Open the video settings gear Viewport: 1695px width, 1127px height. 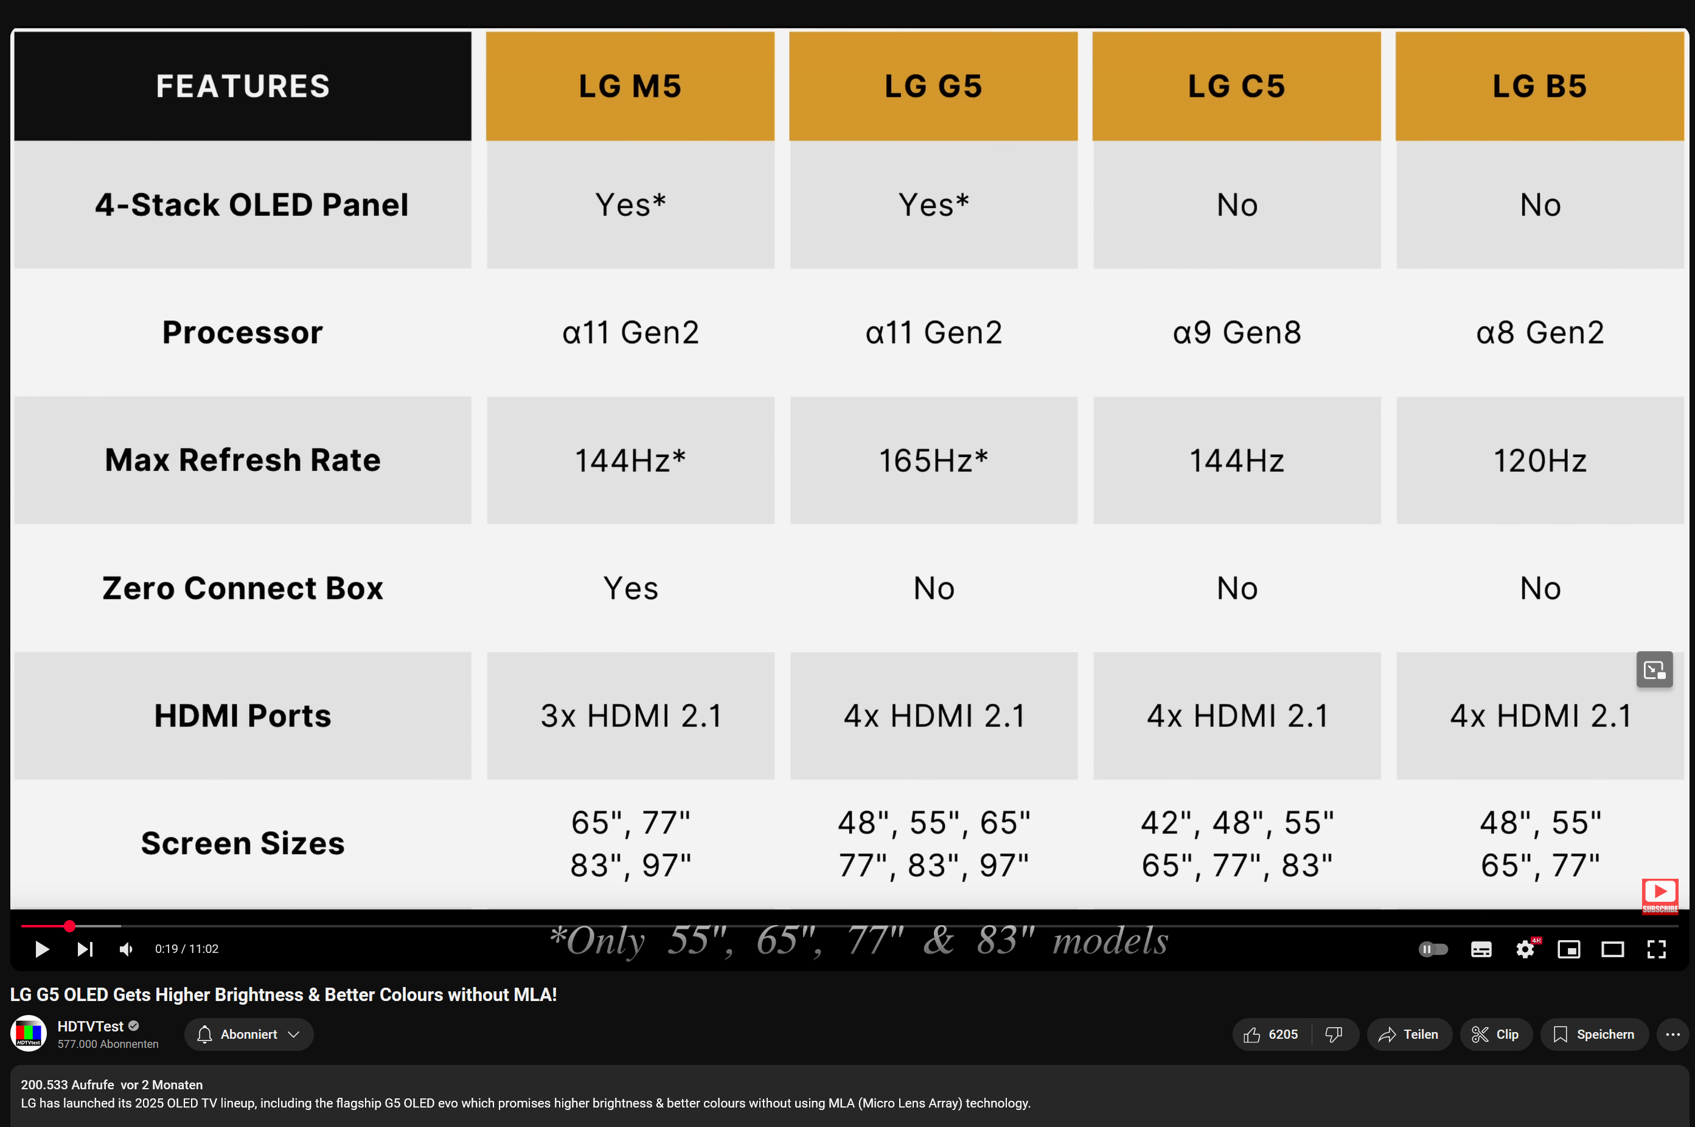tap(1525, 949)
